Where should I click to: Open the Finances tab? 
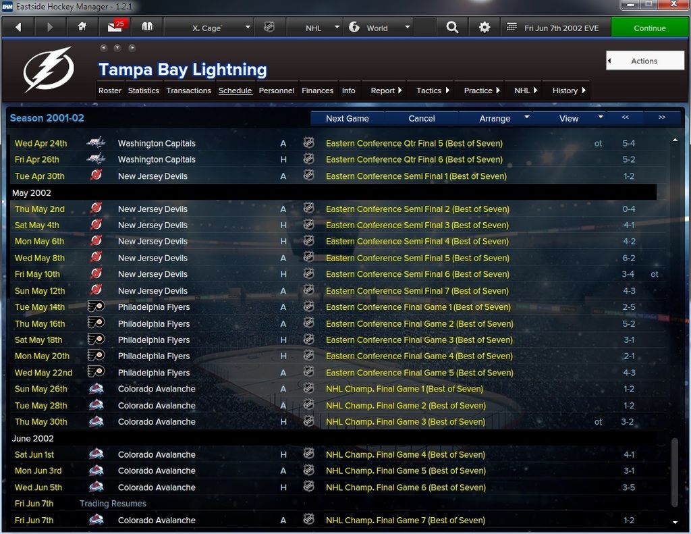click(317, 90)
